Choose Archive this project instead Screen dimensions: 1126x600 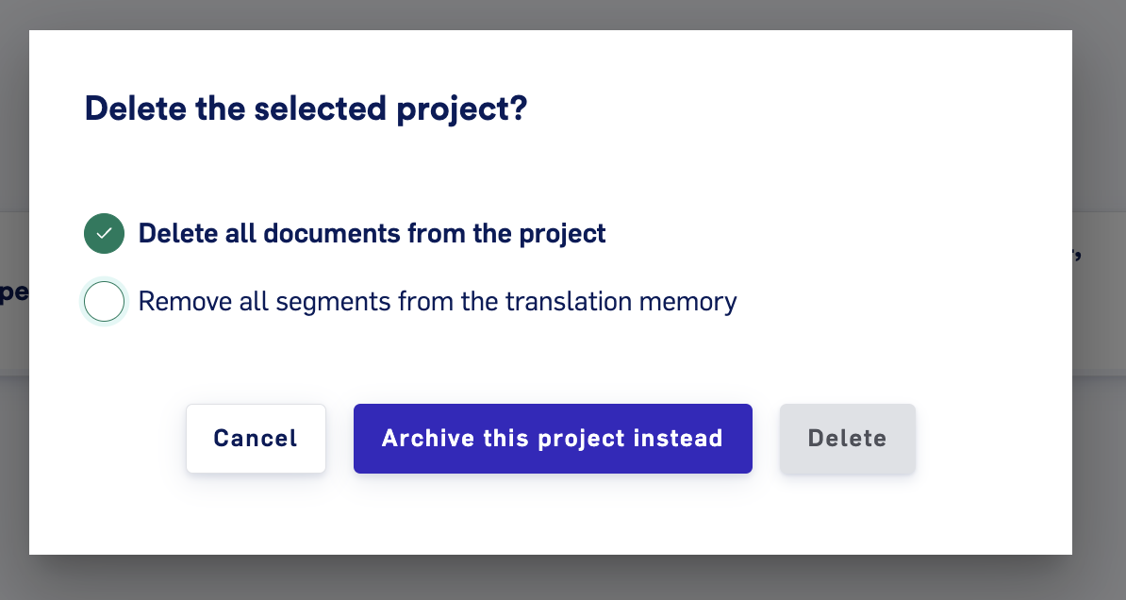(x=553, y=439)
